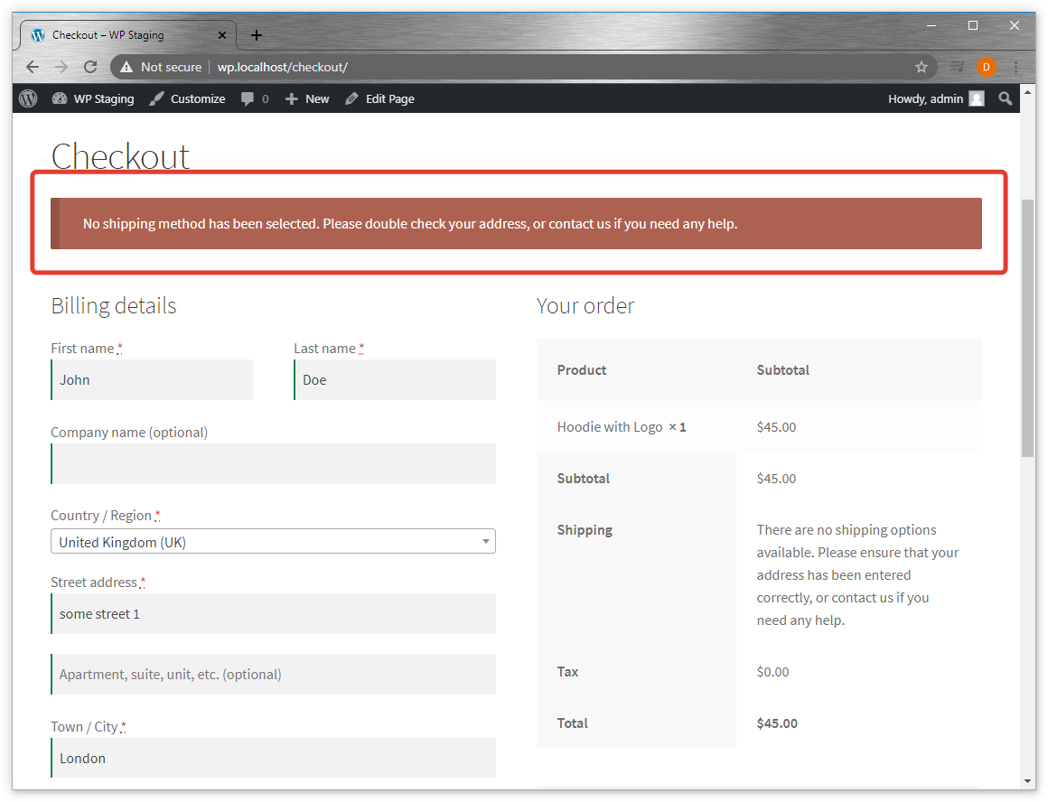Click the no shipping options available message
Screen dimensions: 1048x802
click(857, 574)
